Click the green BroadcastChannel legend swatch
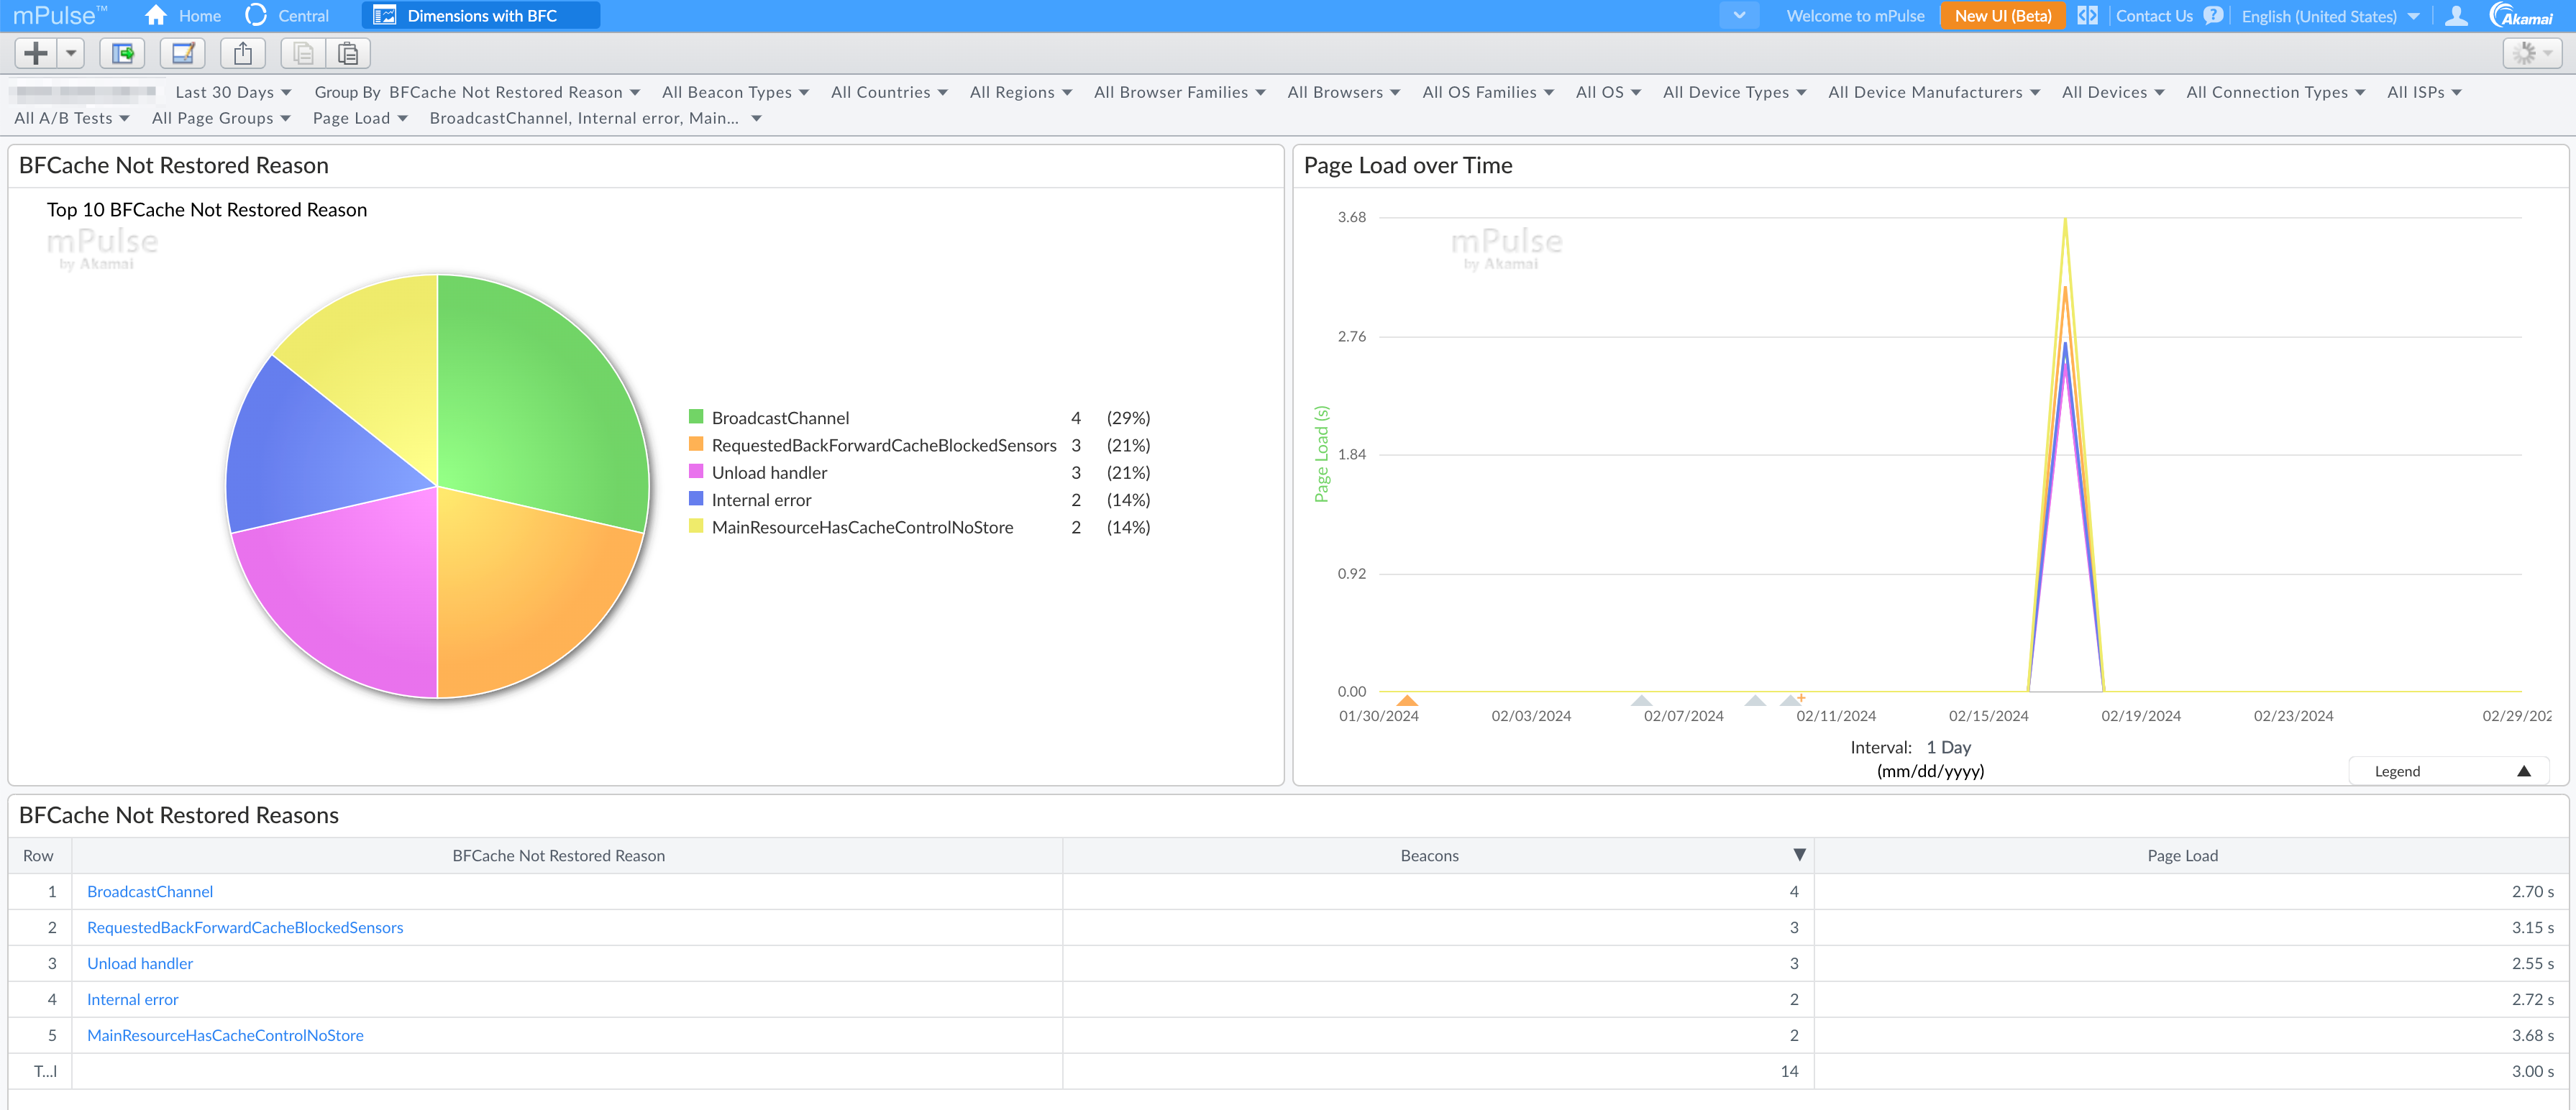The image size is (2576, 1110). [696, 417]
